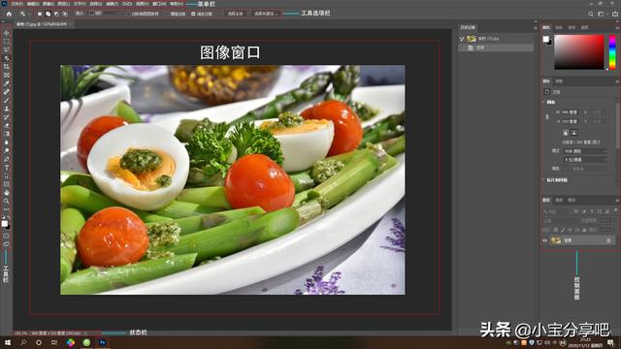Viewport: 621px width, 349px height.
Task: Select the Spot Healing Brush tool
Action: (x=7, y=92)
